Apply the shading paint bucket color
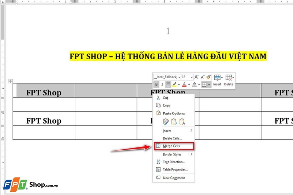293x195 pixels. click(x=194, y=85)
